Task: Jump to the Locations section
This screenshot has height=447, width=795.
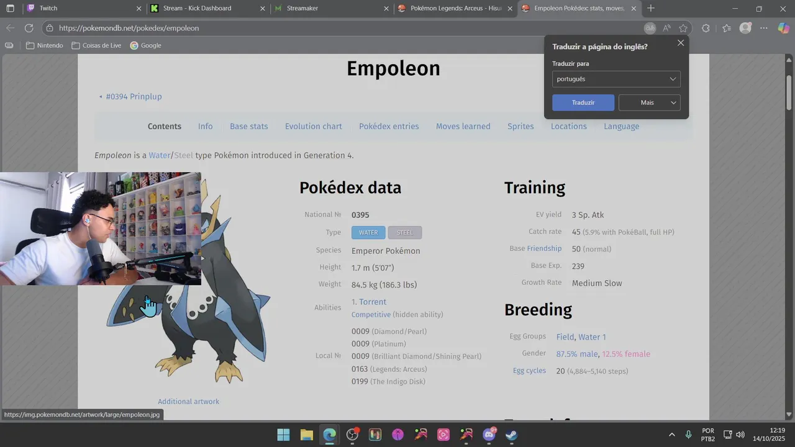Action: pos(569,126)
